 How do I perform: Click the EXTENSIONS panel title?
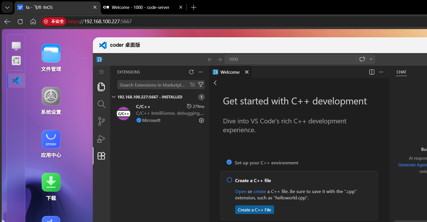(129, 72)
